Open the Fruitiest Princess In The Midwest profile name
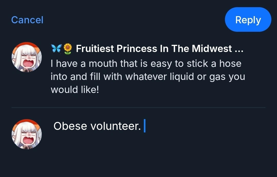Image resolution: width=277 pixels, height=177 pixels. click(154, 49)
